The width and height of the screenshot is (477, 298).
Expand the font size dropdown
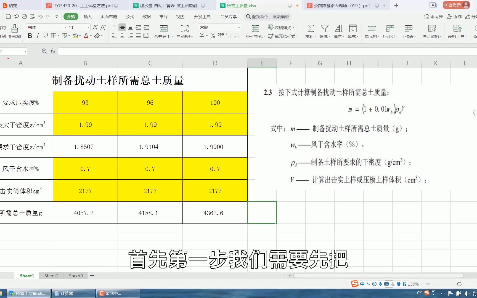(x=88, y=27)
